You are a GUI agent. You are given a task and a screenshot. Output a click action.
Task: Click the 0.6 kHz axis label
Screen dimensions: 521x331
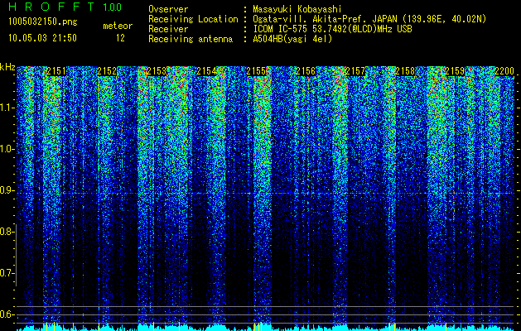pyautogui.click(x=6, y=314)
